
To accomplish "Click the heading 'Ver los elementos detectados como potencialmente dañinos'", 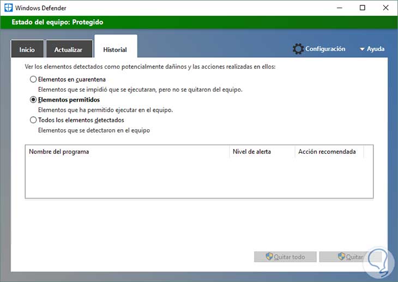I will click(x=150, y=67).
